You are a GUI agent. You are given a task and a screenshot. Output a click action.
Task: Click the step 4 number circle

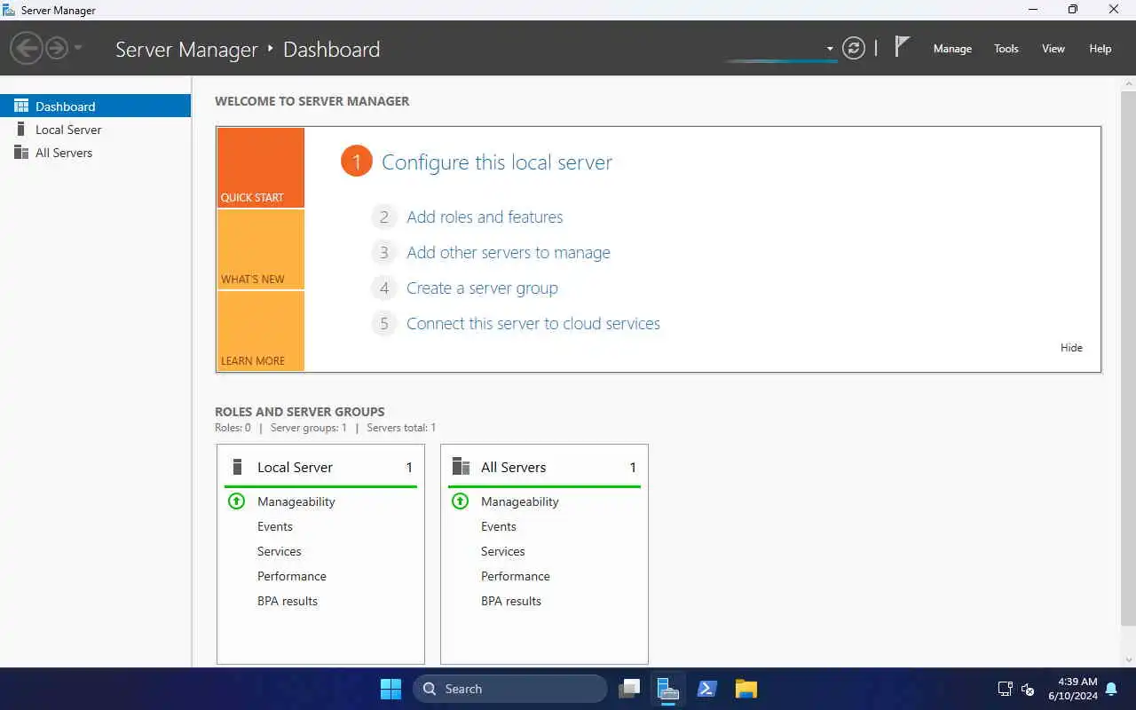(383, 288)
